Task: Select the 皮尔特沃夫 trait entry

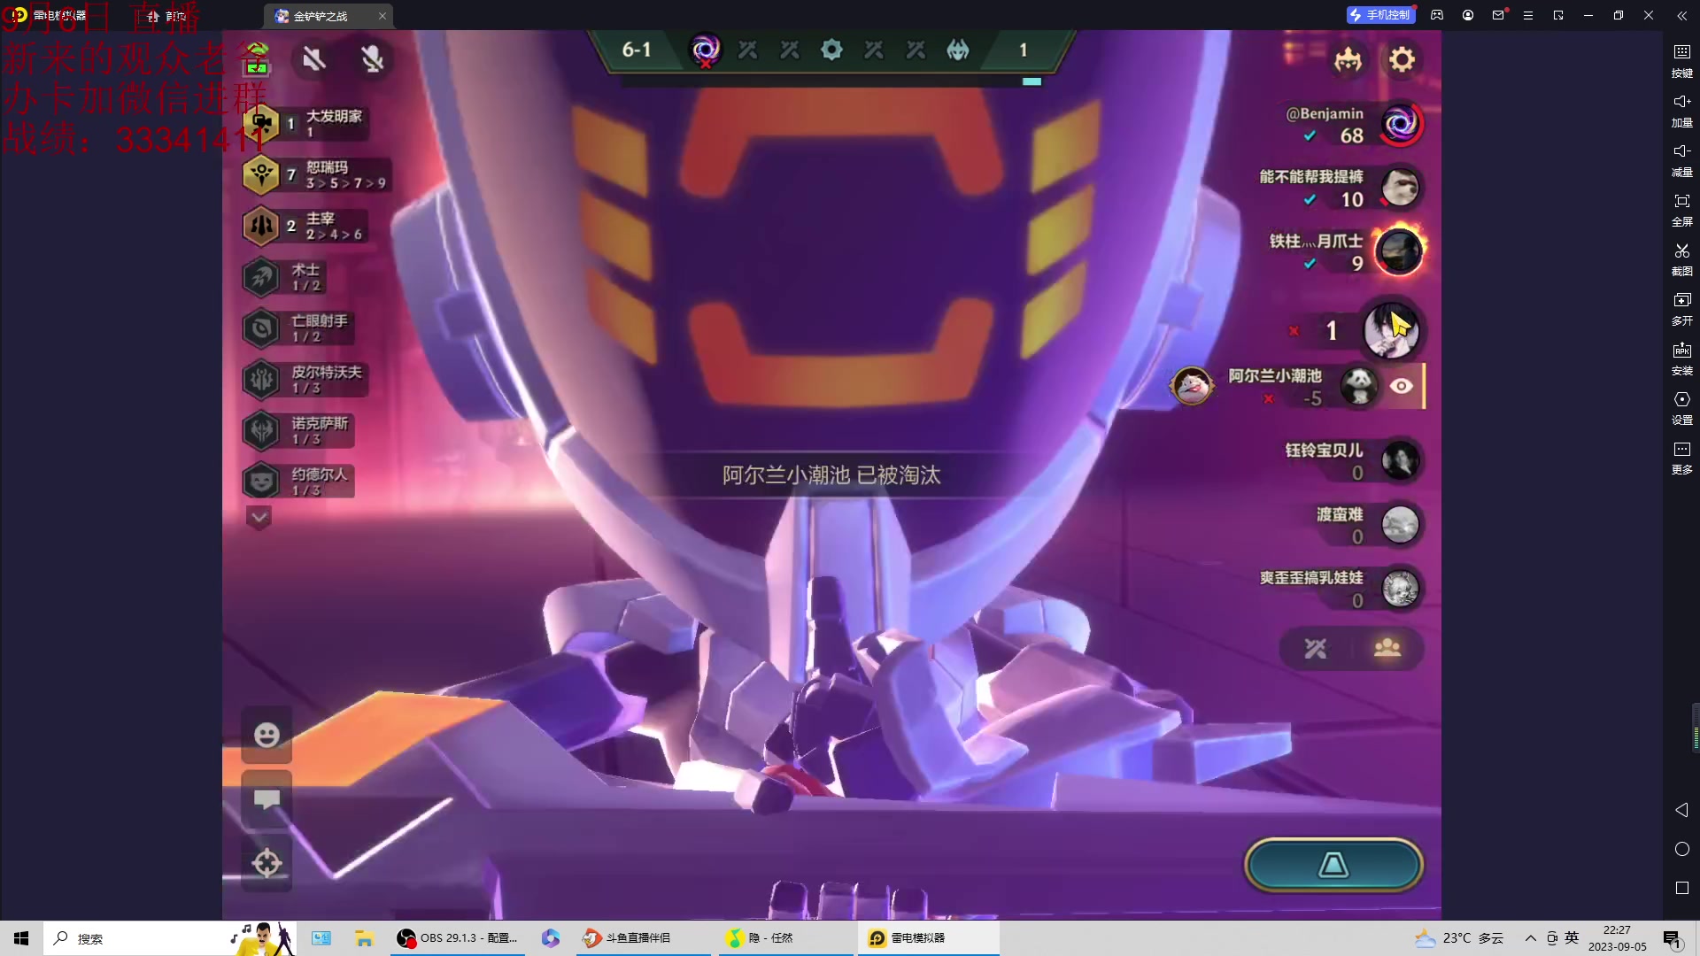Action: (x=305, y=379)
